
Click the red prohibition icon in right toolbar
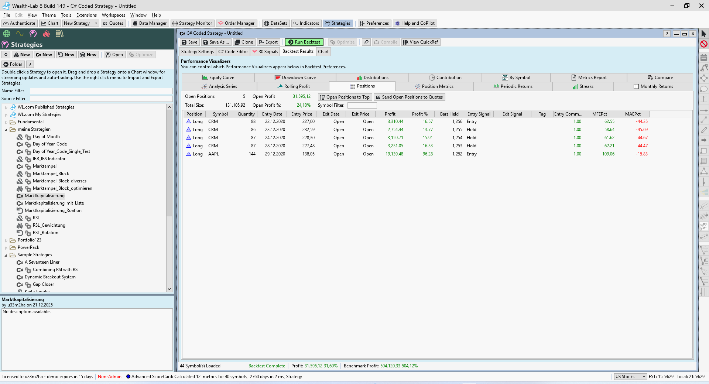[703, 44]
